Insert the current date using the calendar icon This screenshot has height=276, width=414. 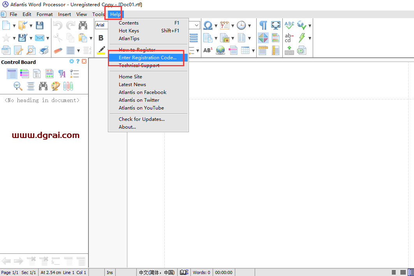(x=225, y=25)
